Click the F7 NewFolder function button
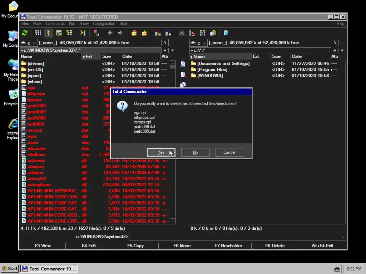Viewport: 366px width, 274px height. (228, 246)
